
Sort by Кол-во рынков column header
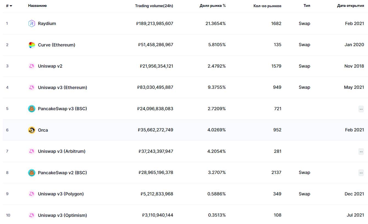[x=267, y=6]
